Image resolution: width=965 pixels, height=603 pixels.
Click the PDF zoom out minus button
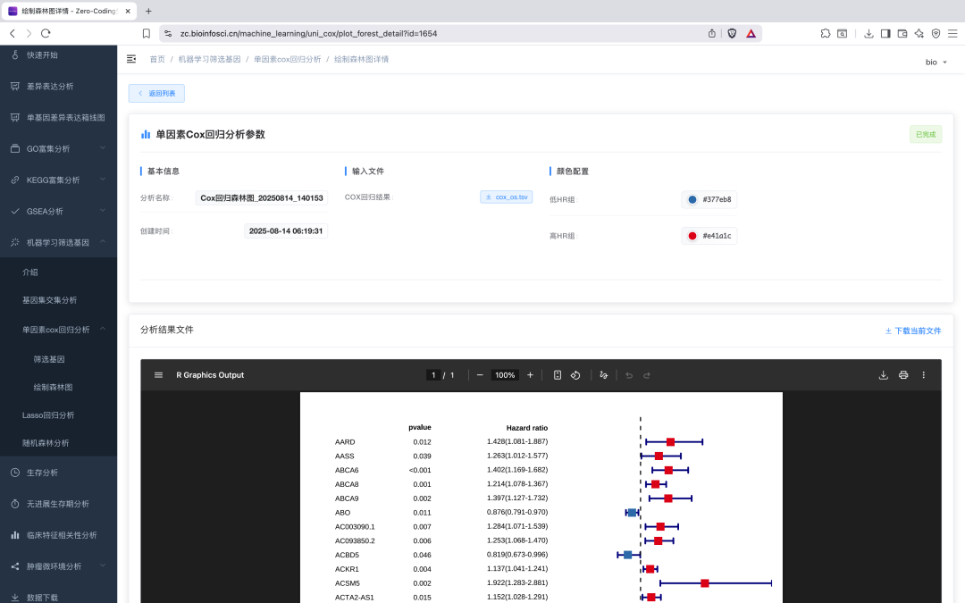(x=480, y=375)
